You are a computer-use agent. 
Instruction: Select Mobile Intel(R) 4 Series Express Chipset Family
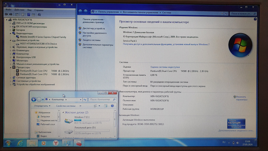43,37
